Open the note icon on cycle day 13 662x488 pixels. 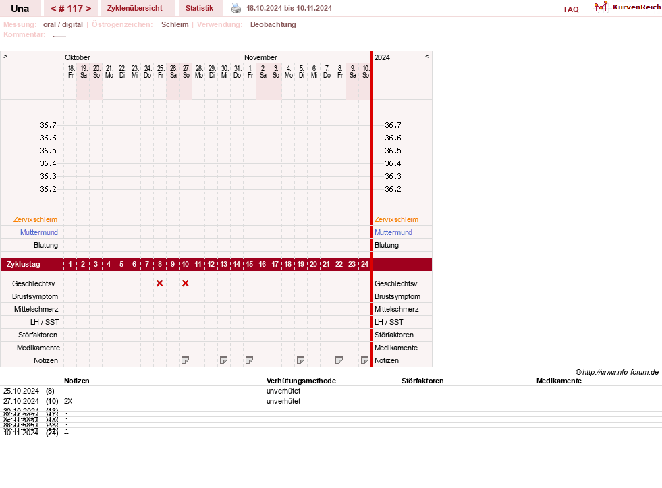click(x=224, y=360)
